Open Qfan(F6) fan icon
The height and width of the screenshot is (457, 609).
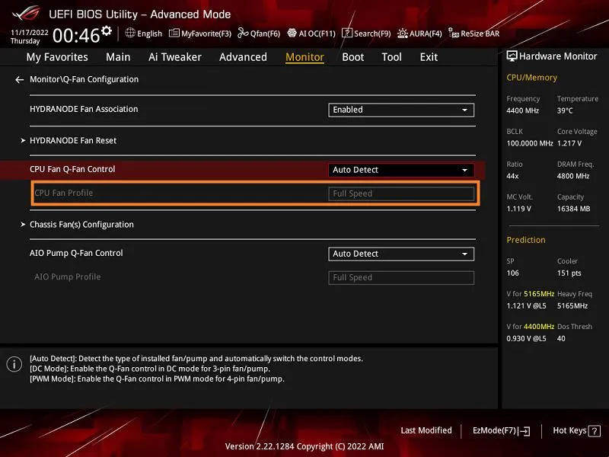pos(243,34)
